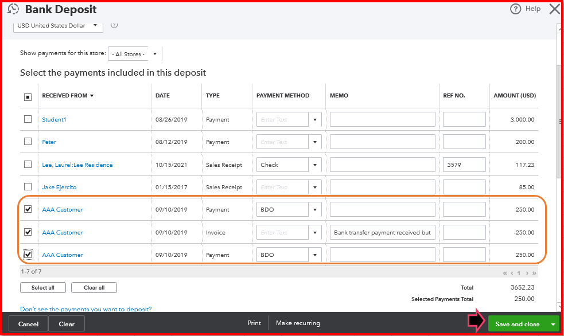
Task: Expand BDO dropdown in first AAA Customer row
Action: (315, 209)
